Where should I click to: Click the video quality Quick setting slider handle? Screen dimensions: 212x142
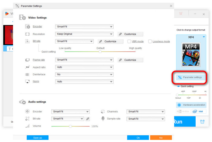(x=100, y=52)
